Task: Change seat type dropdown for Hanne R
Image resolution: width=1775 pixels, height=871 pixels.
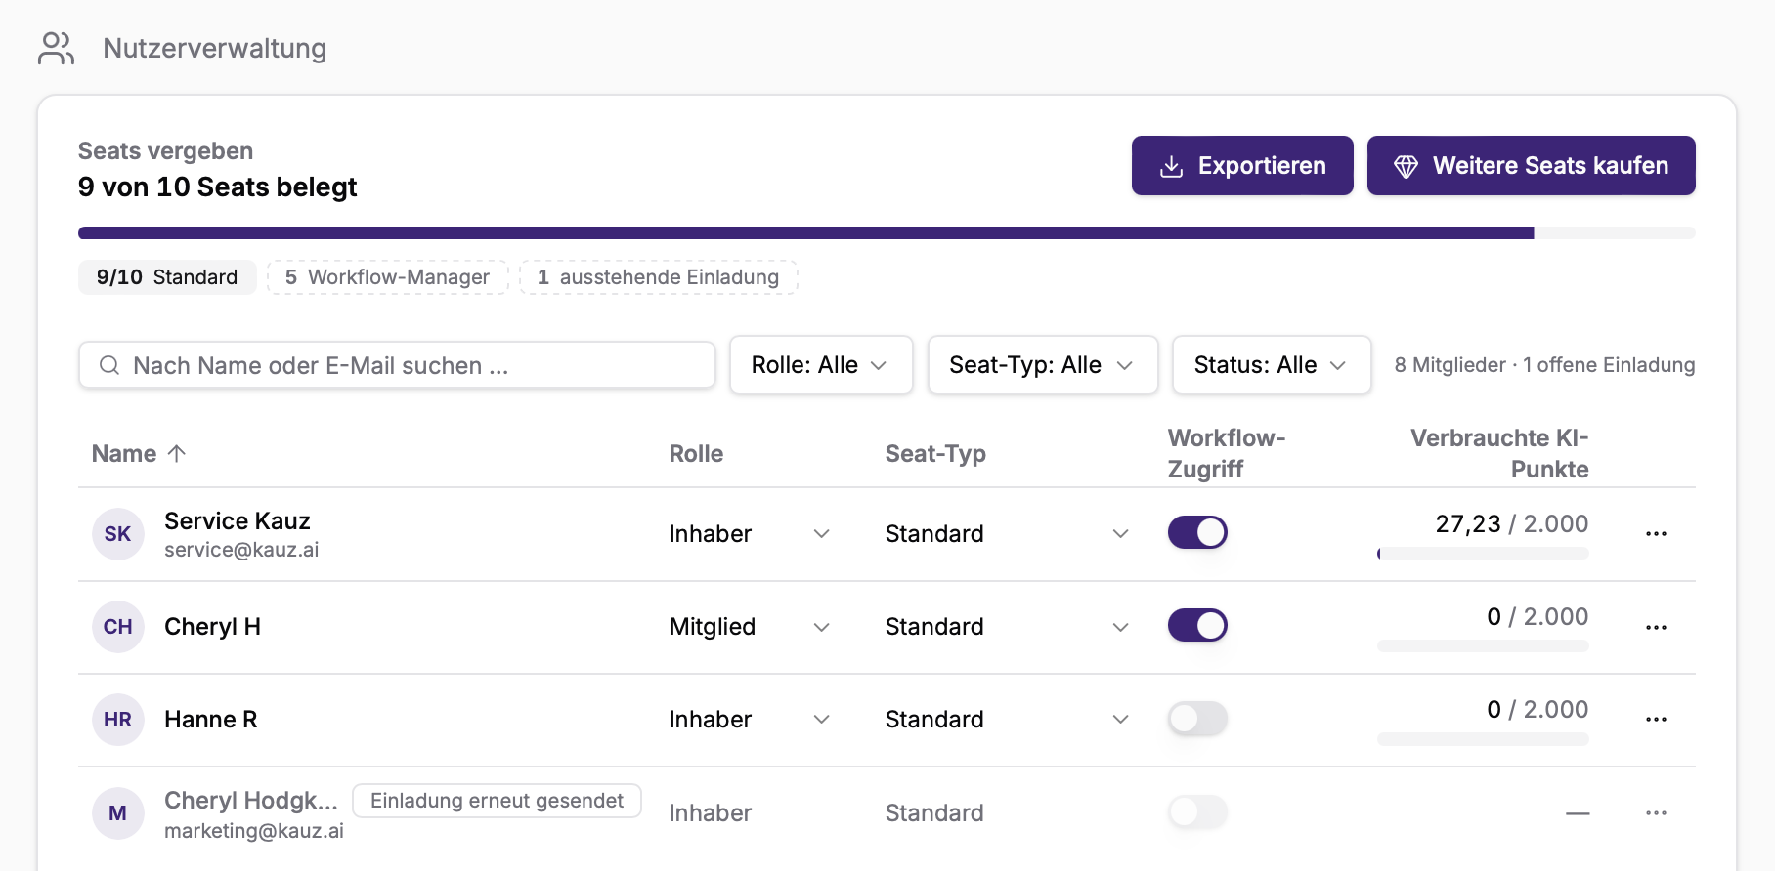Action: 1007,720
